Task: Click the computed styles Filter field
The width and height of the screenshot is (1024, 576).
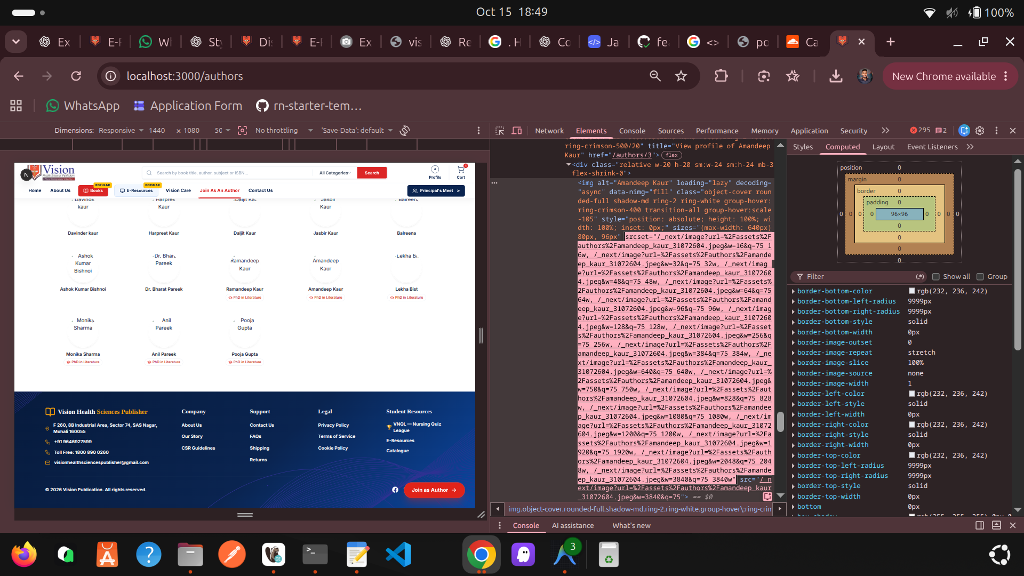Action: 859,276
